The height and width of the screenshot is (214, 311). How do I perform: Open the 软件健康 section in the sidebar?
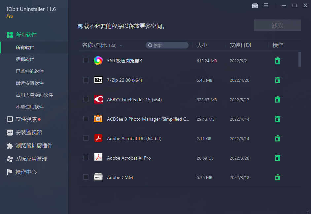(x=23, y=119)
